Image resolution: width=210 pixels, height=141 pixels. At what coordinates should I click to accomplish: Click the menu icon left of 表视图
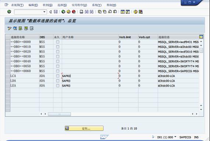tap(6, 5)
